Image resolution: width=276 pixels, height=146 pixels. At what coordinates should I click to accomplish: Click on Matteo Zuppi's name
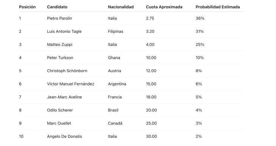(60, 44)
